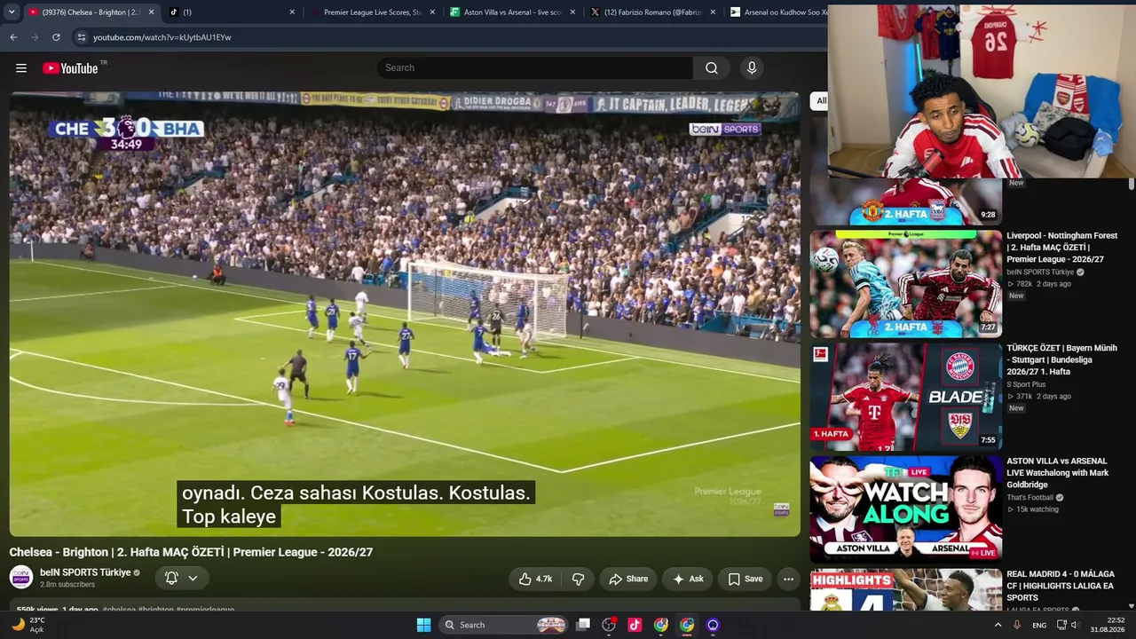This screenshot has width=1136, height=639.
Task: Close the Aston Villa vs Arsenal tab
Action: [572, 12]
